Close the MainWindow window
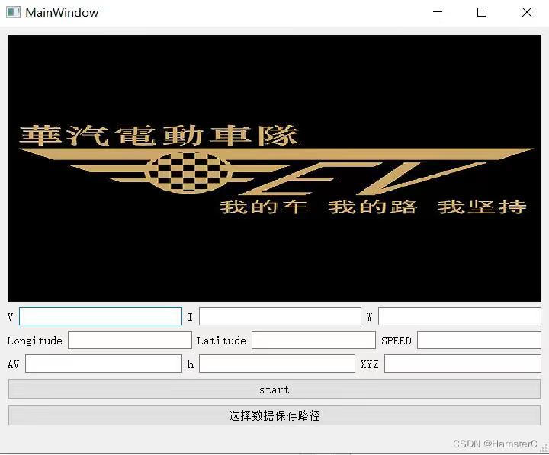The height and width of the screenshot is (455, 549). 527,12
